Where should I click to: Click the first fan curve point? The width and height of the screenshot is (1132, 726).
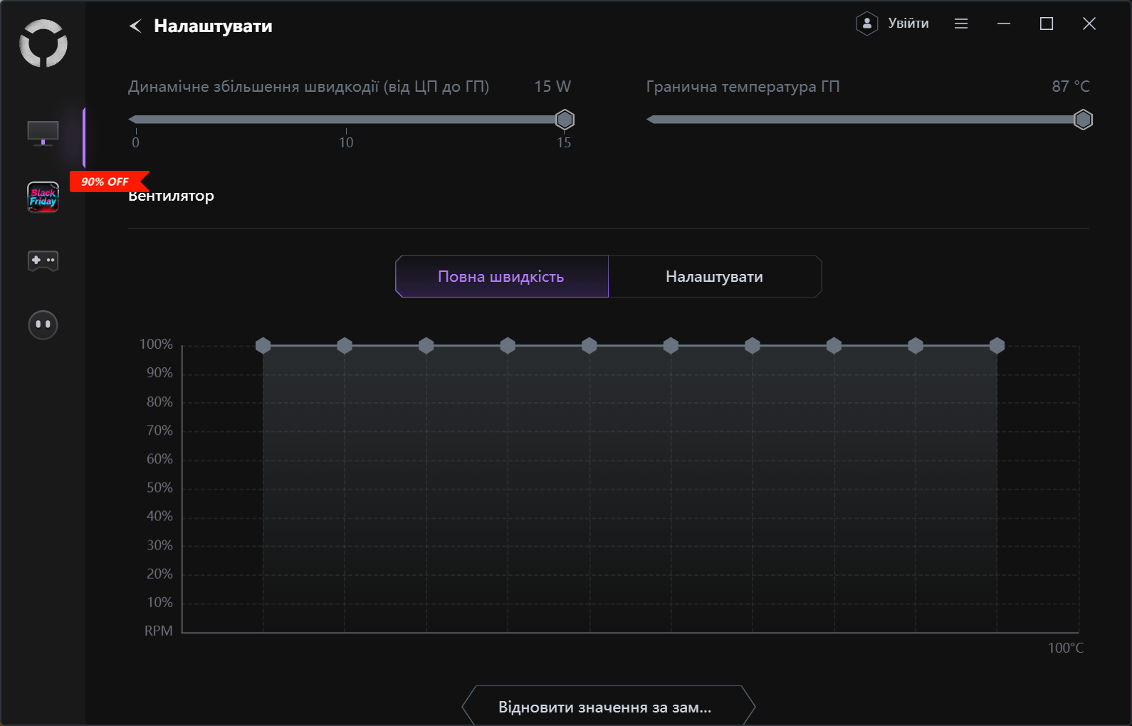coord(263,346)
